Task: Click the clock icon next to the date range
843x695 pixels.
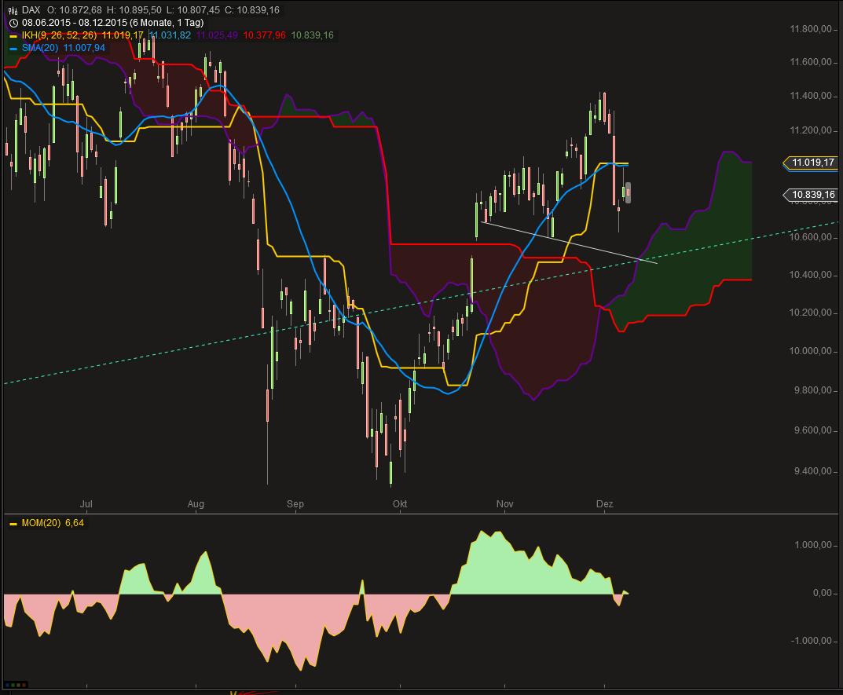Action: pyautogui.click(x=13, y=24)
